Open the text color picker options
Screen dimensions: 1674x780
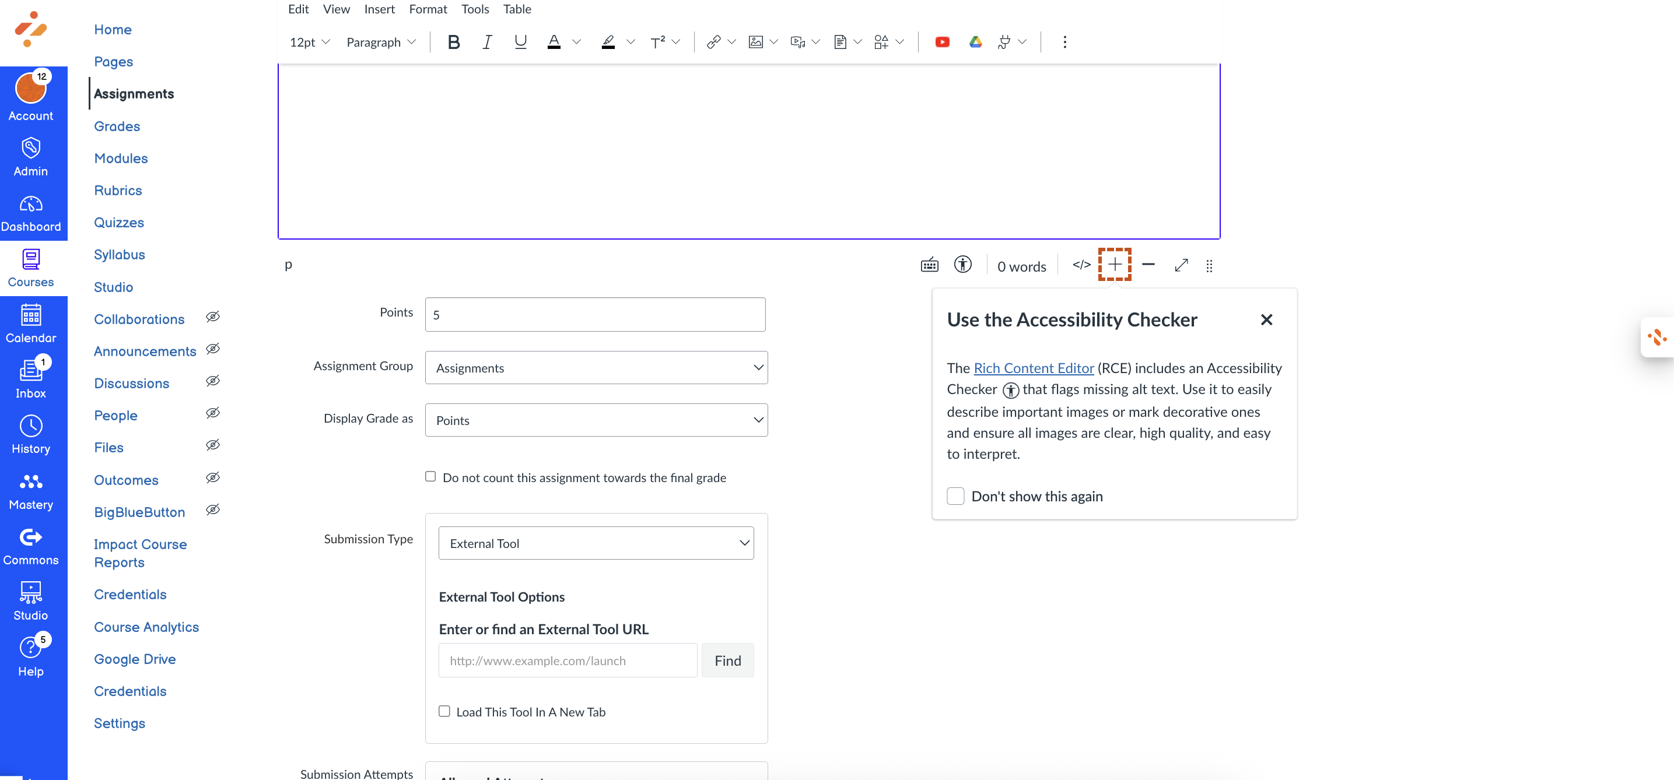click(x=577, y=41)
